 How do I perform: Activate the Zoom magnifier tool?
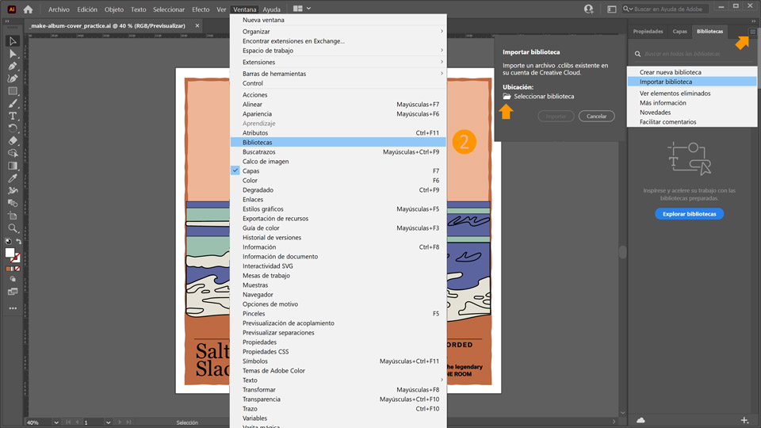click(13, 228)
